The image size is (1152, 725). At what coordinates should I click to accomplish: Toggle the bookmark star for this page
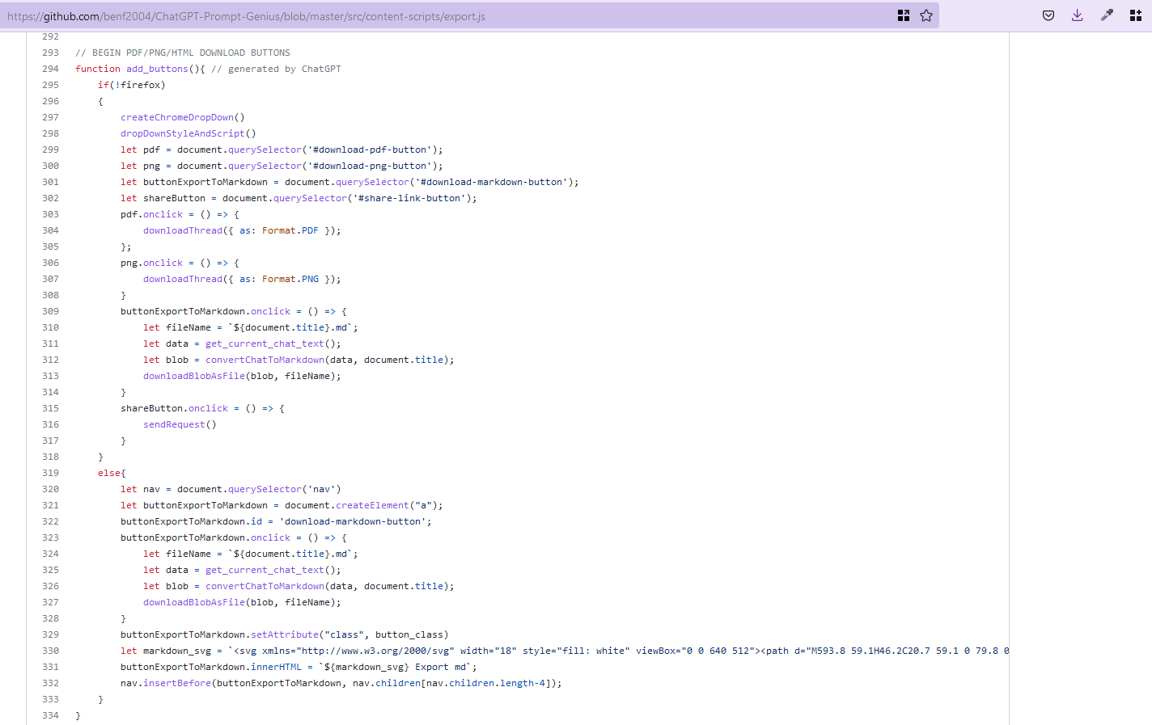926,15
